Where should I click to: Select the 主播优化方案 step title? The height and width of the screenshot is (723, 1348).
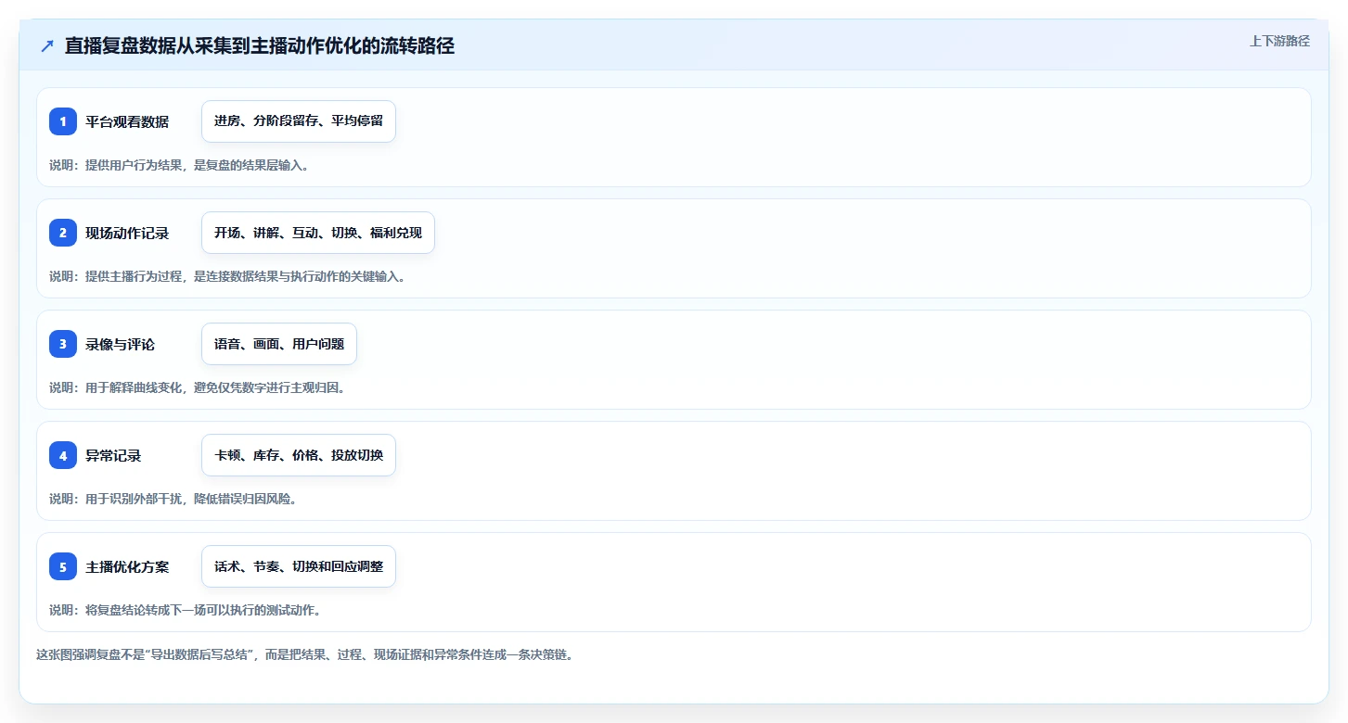click(127, 566)
